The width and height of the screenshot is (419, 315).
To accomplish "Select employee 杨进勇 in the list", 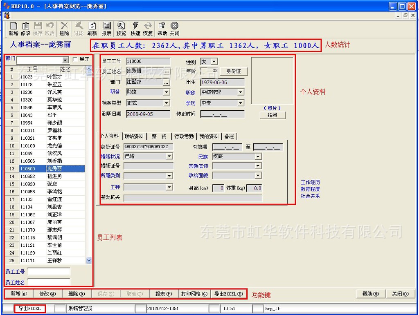I will [x=54, y=176].
